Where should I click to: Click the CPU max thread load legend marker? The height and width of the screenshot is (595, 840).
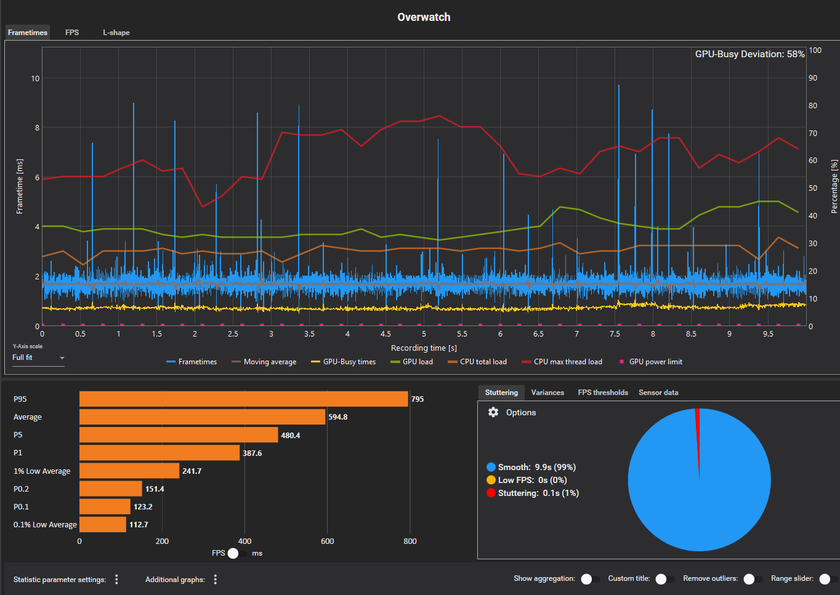[527, 362]
